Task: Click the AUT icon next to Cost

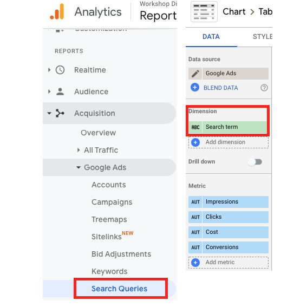Action: [x=195, y=232]
